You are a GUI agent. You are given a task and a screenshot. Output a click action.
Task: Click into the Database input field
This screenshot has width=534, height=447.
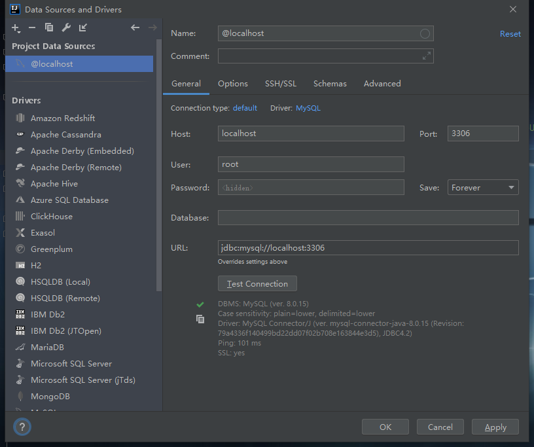tap(368, 218)
